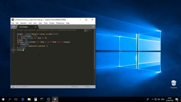The image size is (181, 102).
Task: Open the Action Center notifications icon
Action: tap(177, 99)
